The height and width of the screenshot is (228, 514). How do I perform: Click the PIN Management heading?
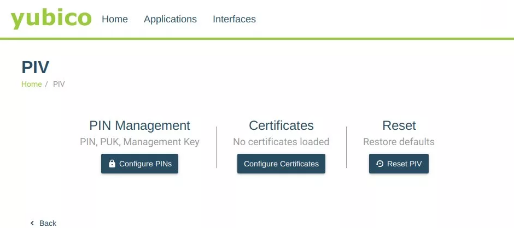click(x=139, y=125)
